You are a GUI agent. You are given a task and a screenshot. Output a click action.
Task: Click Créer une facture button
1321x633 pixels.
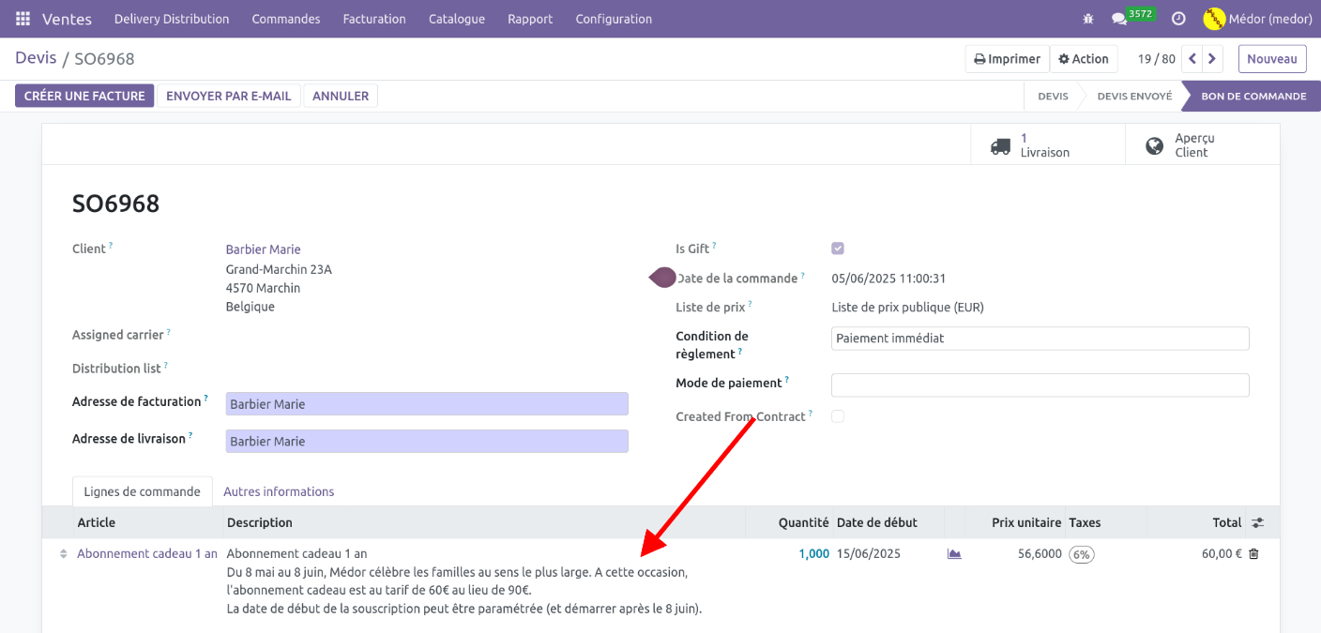coord(84,96)
